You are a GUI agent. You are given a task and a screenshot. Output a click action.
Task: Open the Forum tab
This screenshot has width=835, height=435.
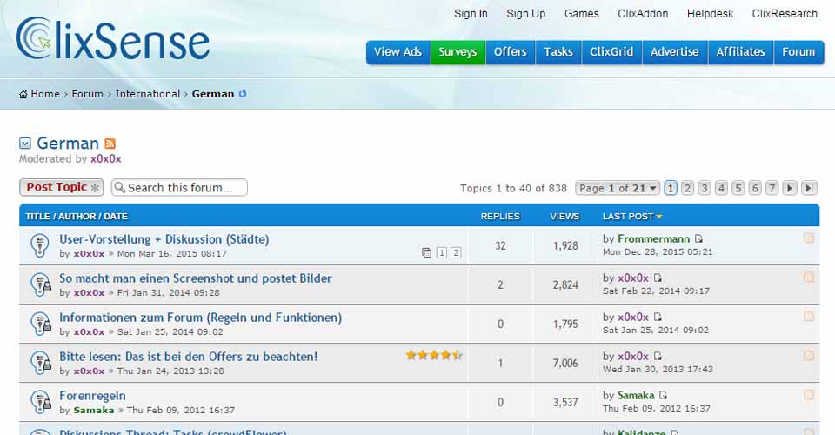pyautogui.click(x=798, y=52)
